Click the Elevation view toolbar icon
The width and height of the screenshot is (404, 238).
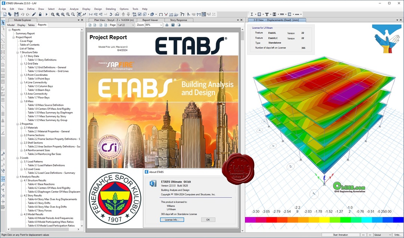101,14
